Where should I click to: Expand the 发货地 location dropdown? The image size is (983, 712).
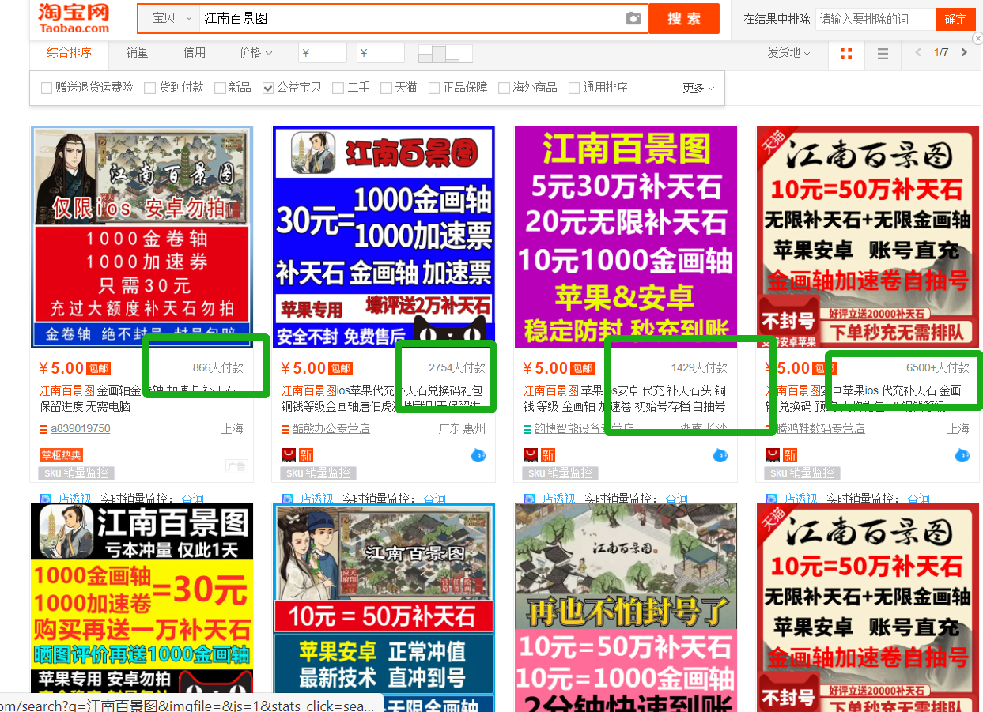tap(788, 53)
